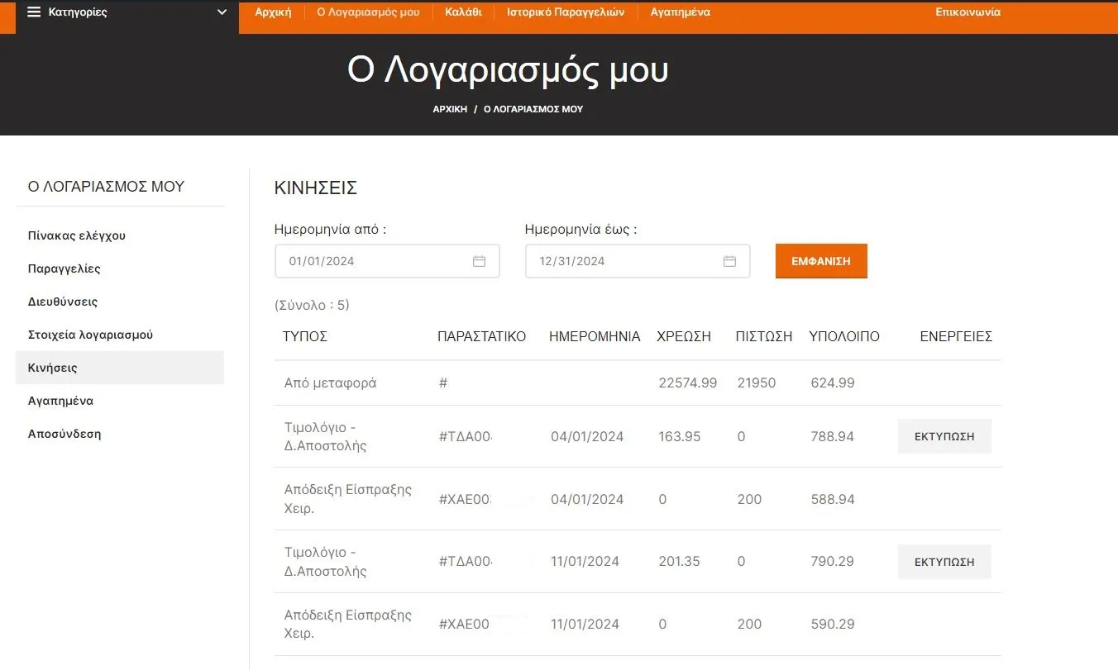Open Ιστορικό Παραγγελιών in top menu

(566, 12)
